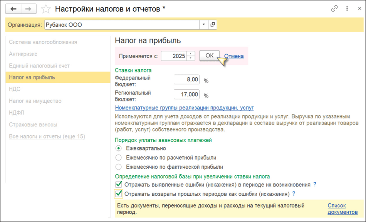Edit the federal budget rate field
Viewport: 366px width, 222px height.
186,80
